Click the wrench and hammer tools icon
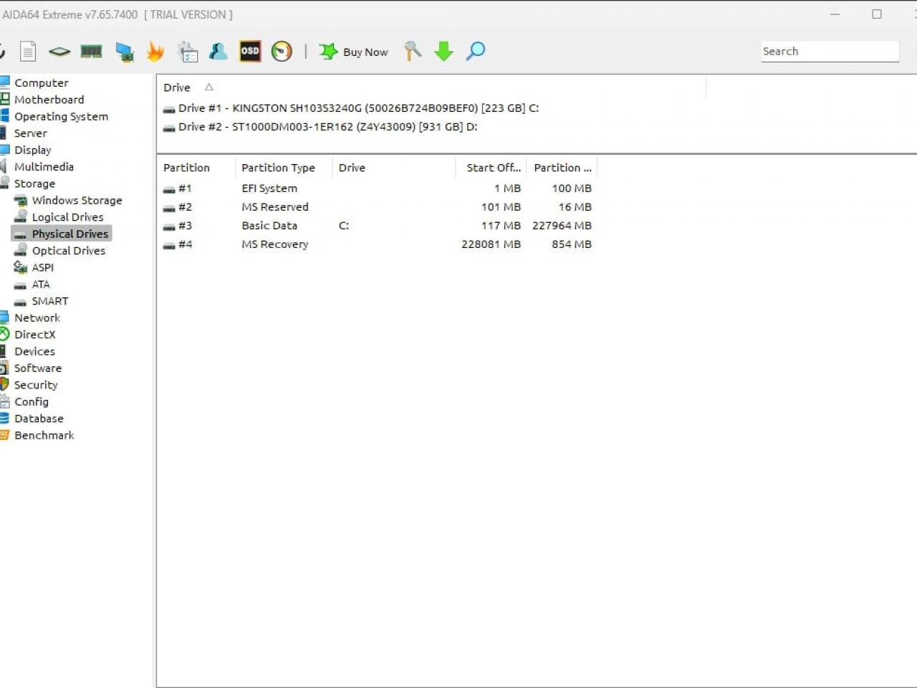The width and height of the screenshot is (917, 688). click(x=413, y=51)
